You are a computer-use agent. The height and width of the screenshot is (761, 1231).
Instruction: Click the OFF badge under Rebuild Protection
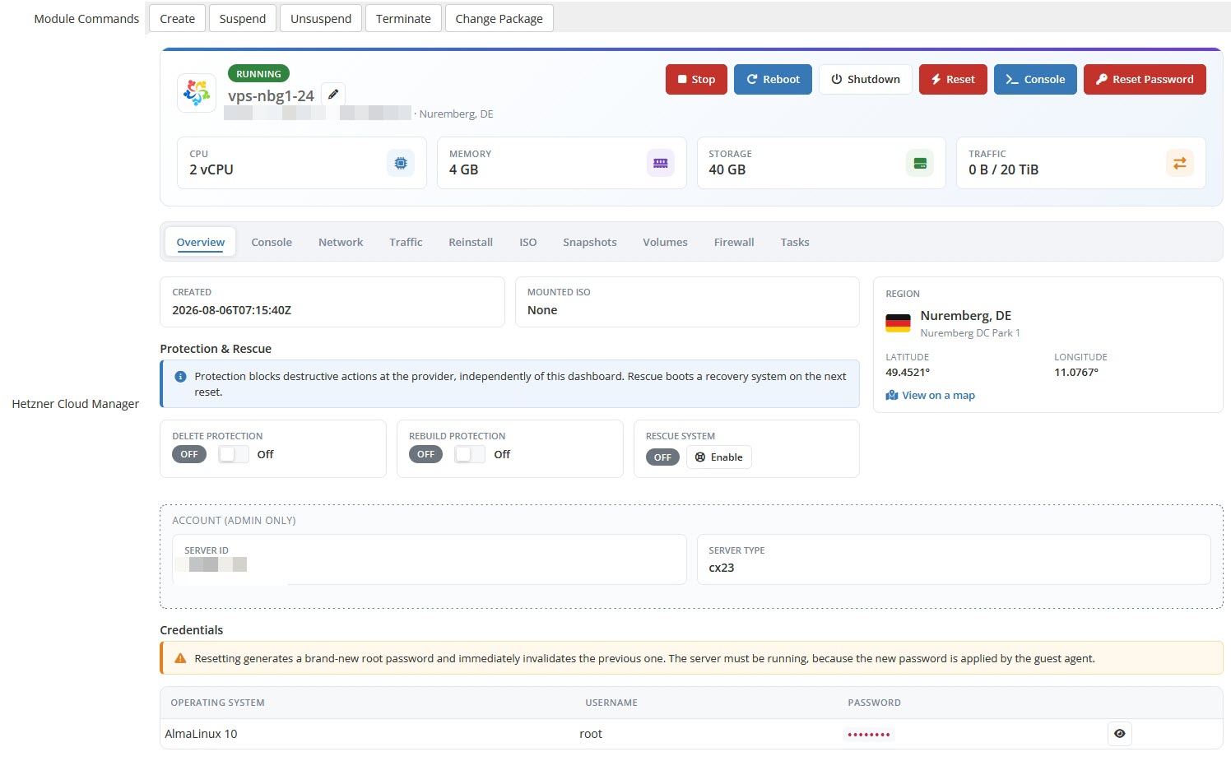[425, 454]
